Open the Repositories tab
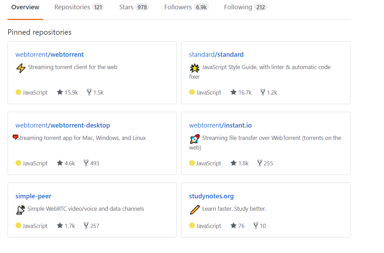384x253 pixels. (79, 7)
